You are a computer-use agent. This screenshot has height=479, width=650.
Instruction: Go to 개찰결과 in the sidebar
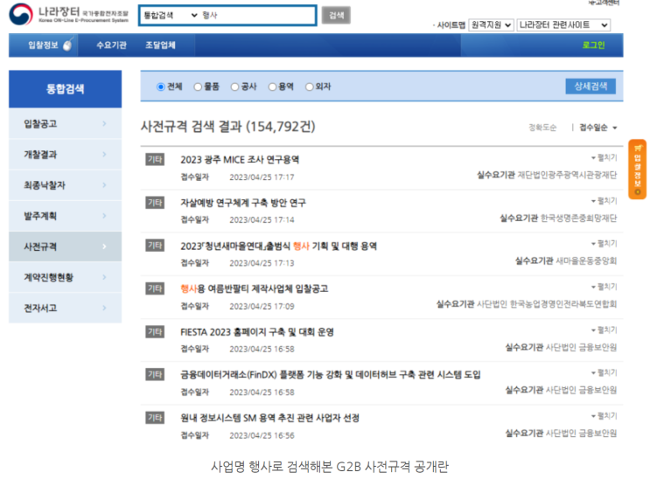65,154
